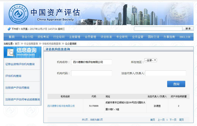Switch to the ENGLISH version
Viewport: 197px width, 126px height.
click(185, 37)
